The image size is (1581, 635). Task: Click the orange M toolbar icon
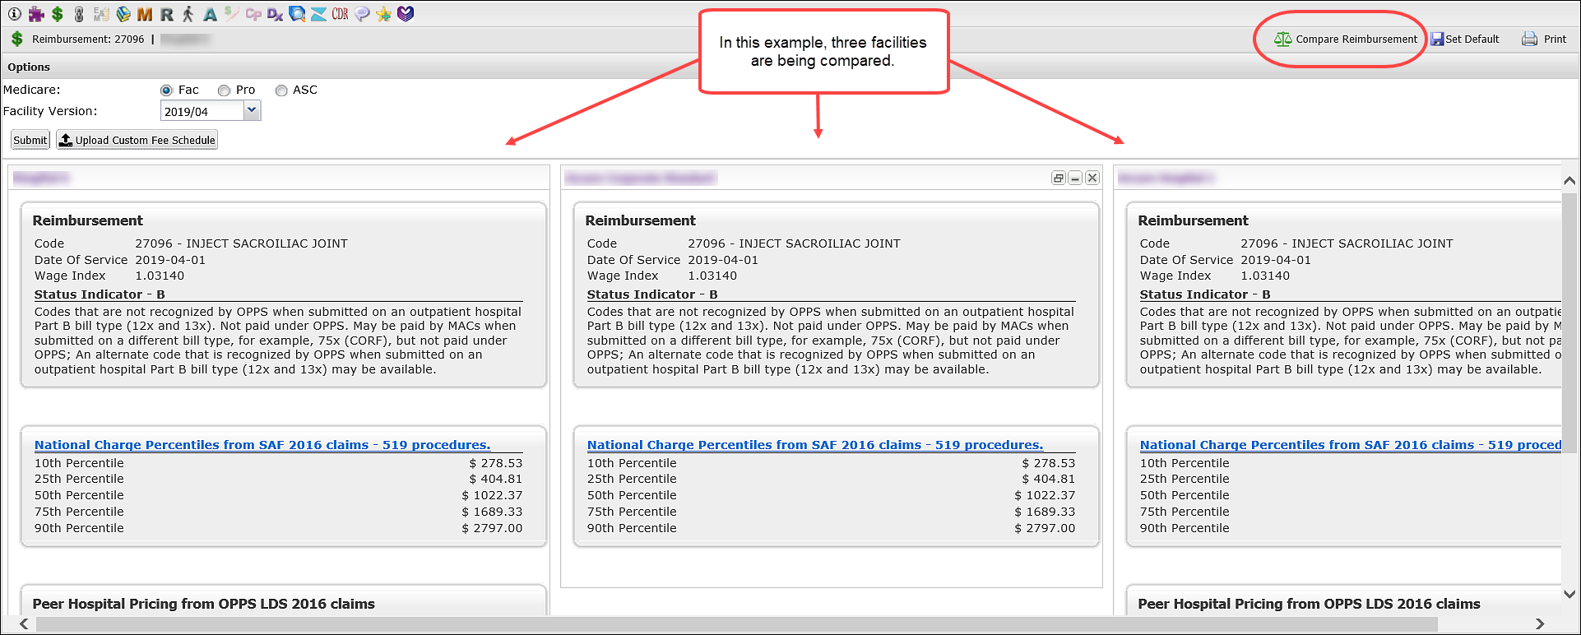(145, 14)
